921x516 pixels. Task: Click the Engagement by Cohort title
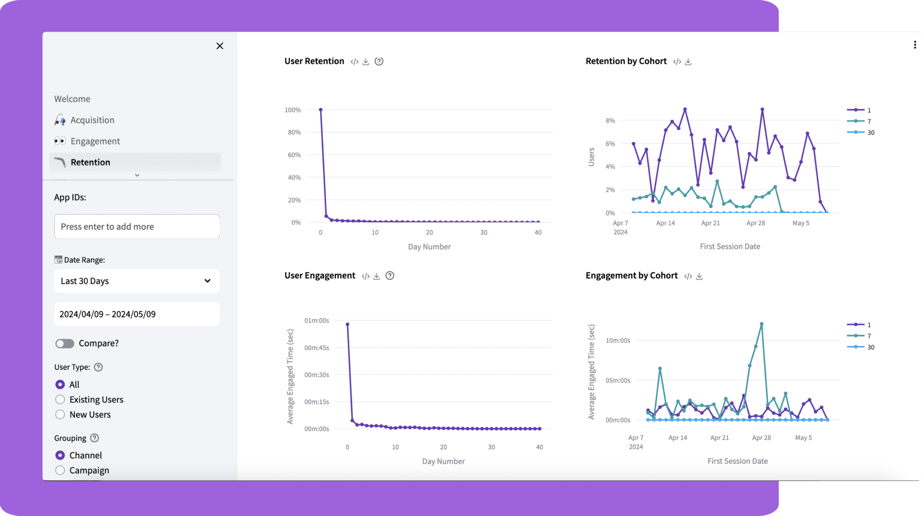tap(631, 275)
